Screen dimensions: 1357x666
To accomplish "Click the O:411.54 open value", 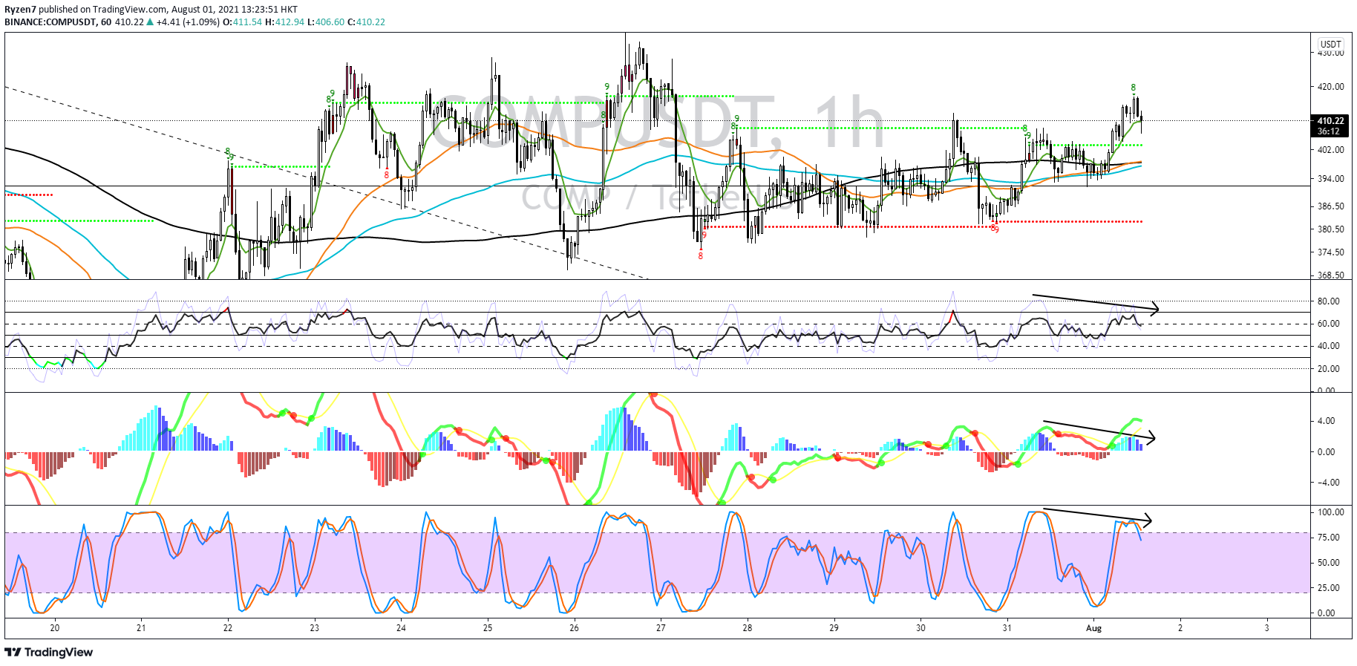I will point(243,22).
